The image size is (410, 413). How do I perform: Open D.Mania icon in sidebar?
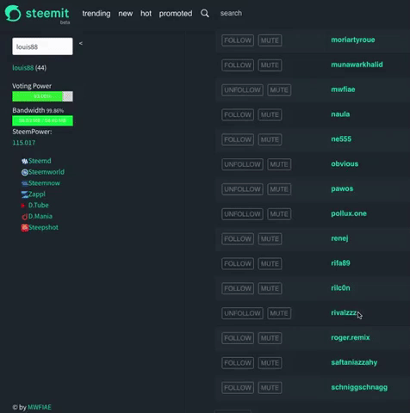tap(25, 217)
